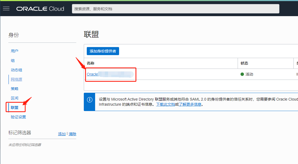Click the green 活动 status indicator

[x=242, y=74]
